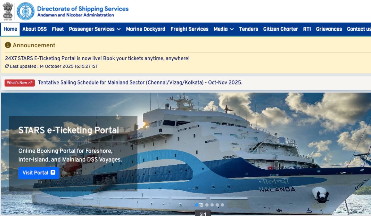Viewport: 371px width, 216px height.
Task: Select the third carousel slide dot
Action: (207, 205)
